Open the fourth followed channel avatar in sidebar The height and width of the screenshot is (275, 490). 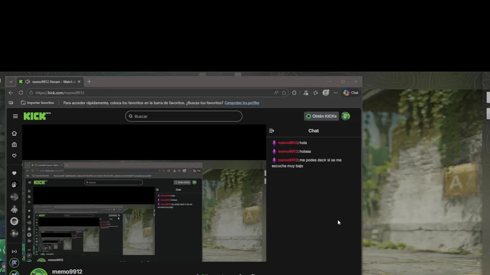[14, 221]
